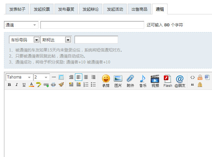Click the FREE tag icon
This screenshot has height=157, width=212.
pyautogui.click(x=200, y=77)
